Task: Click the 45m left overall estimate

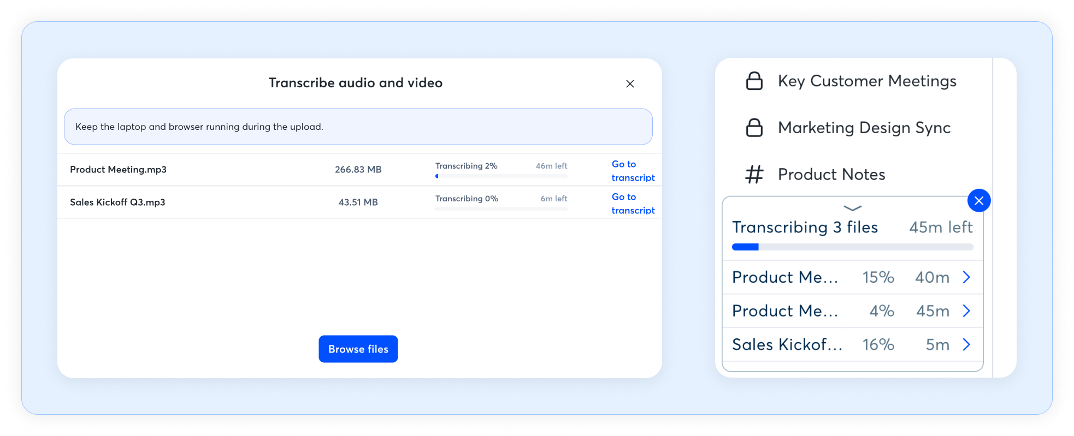Action: [x=941, y=228]
